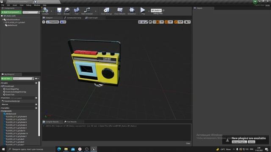The height and width of the screenshot is (152, 271).
Task: Open the Compile options dropdown arrow
Action: tap(51, 11)
